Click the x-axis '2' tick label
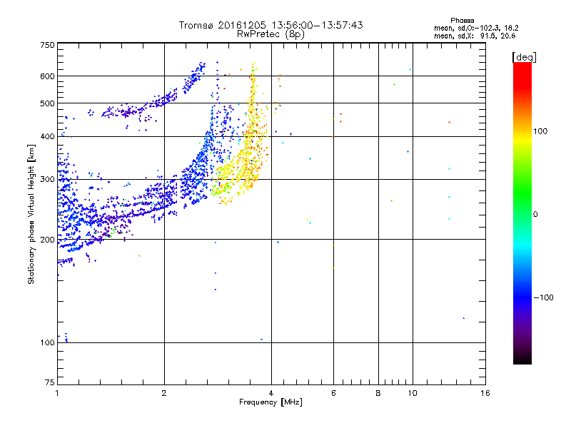The width and height of the screenshot is (571, 428). pos(164,393)
